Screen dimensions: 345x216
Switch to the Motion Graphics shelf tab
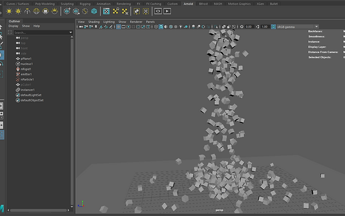point(239,4)
